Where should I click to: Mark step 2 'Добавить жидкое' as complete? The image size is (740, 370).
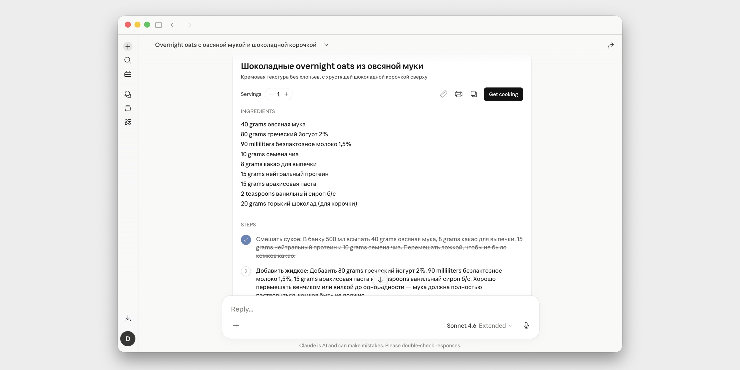(246, 271)
